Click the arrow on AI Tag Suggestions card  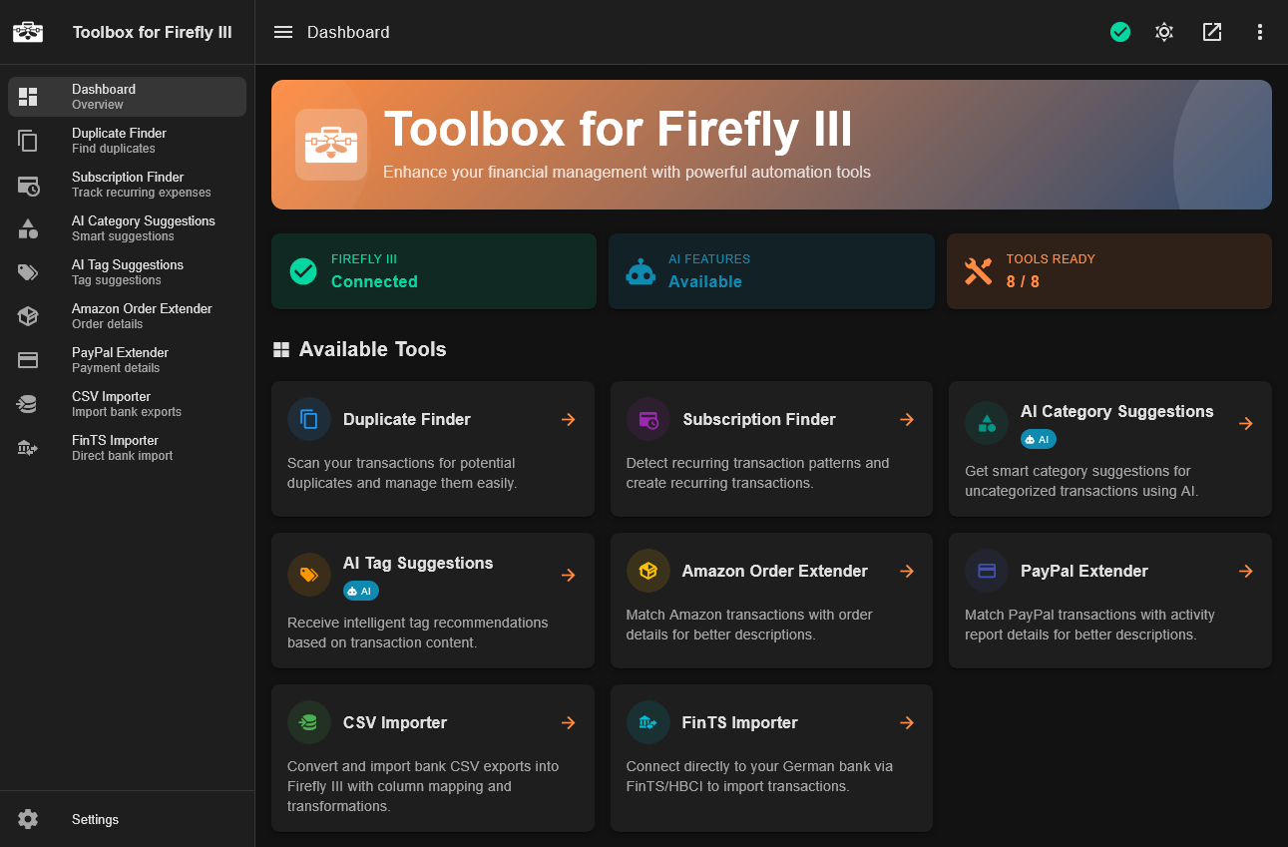click(569, 575)
